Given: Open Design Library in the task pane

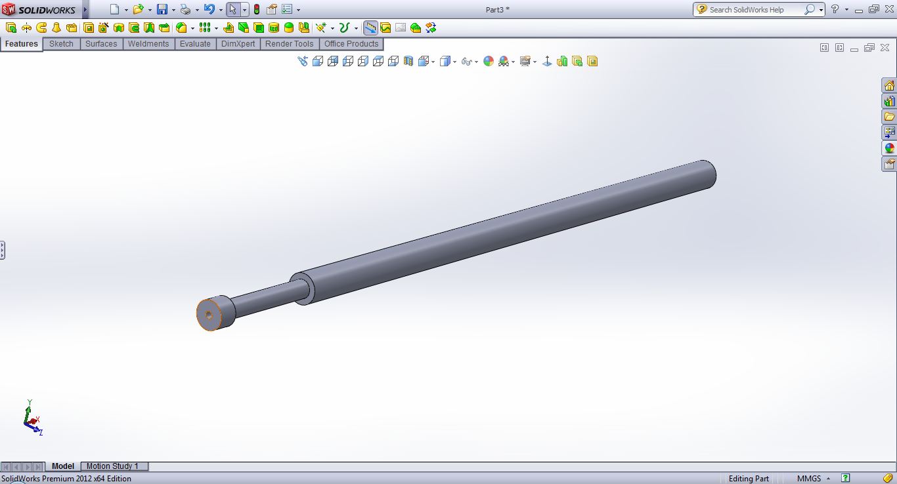Looking at the screenshot, I should (x=889, y=101).
